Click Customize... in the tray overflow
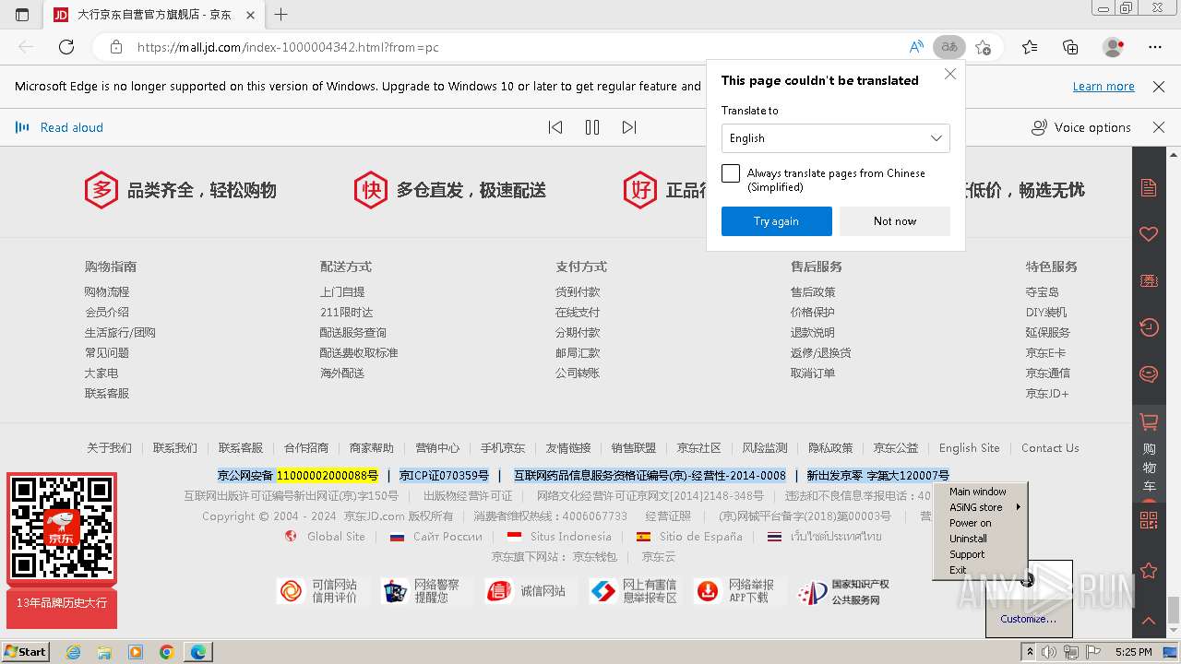Image resolution: width=1181 pixels, height=664 pixels. [1029, 619]
